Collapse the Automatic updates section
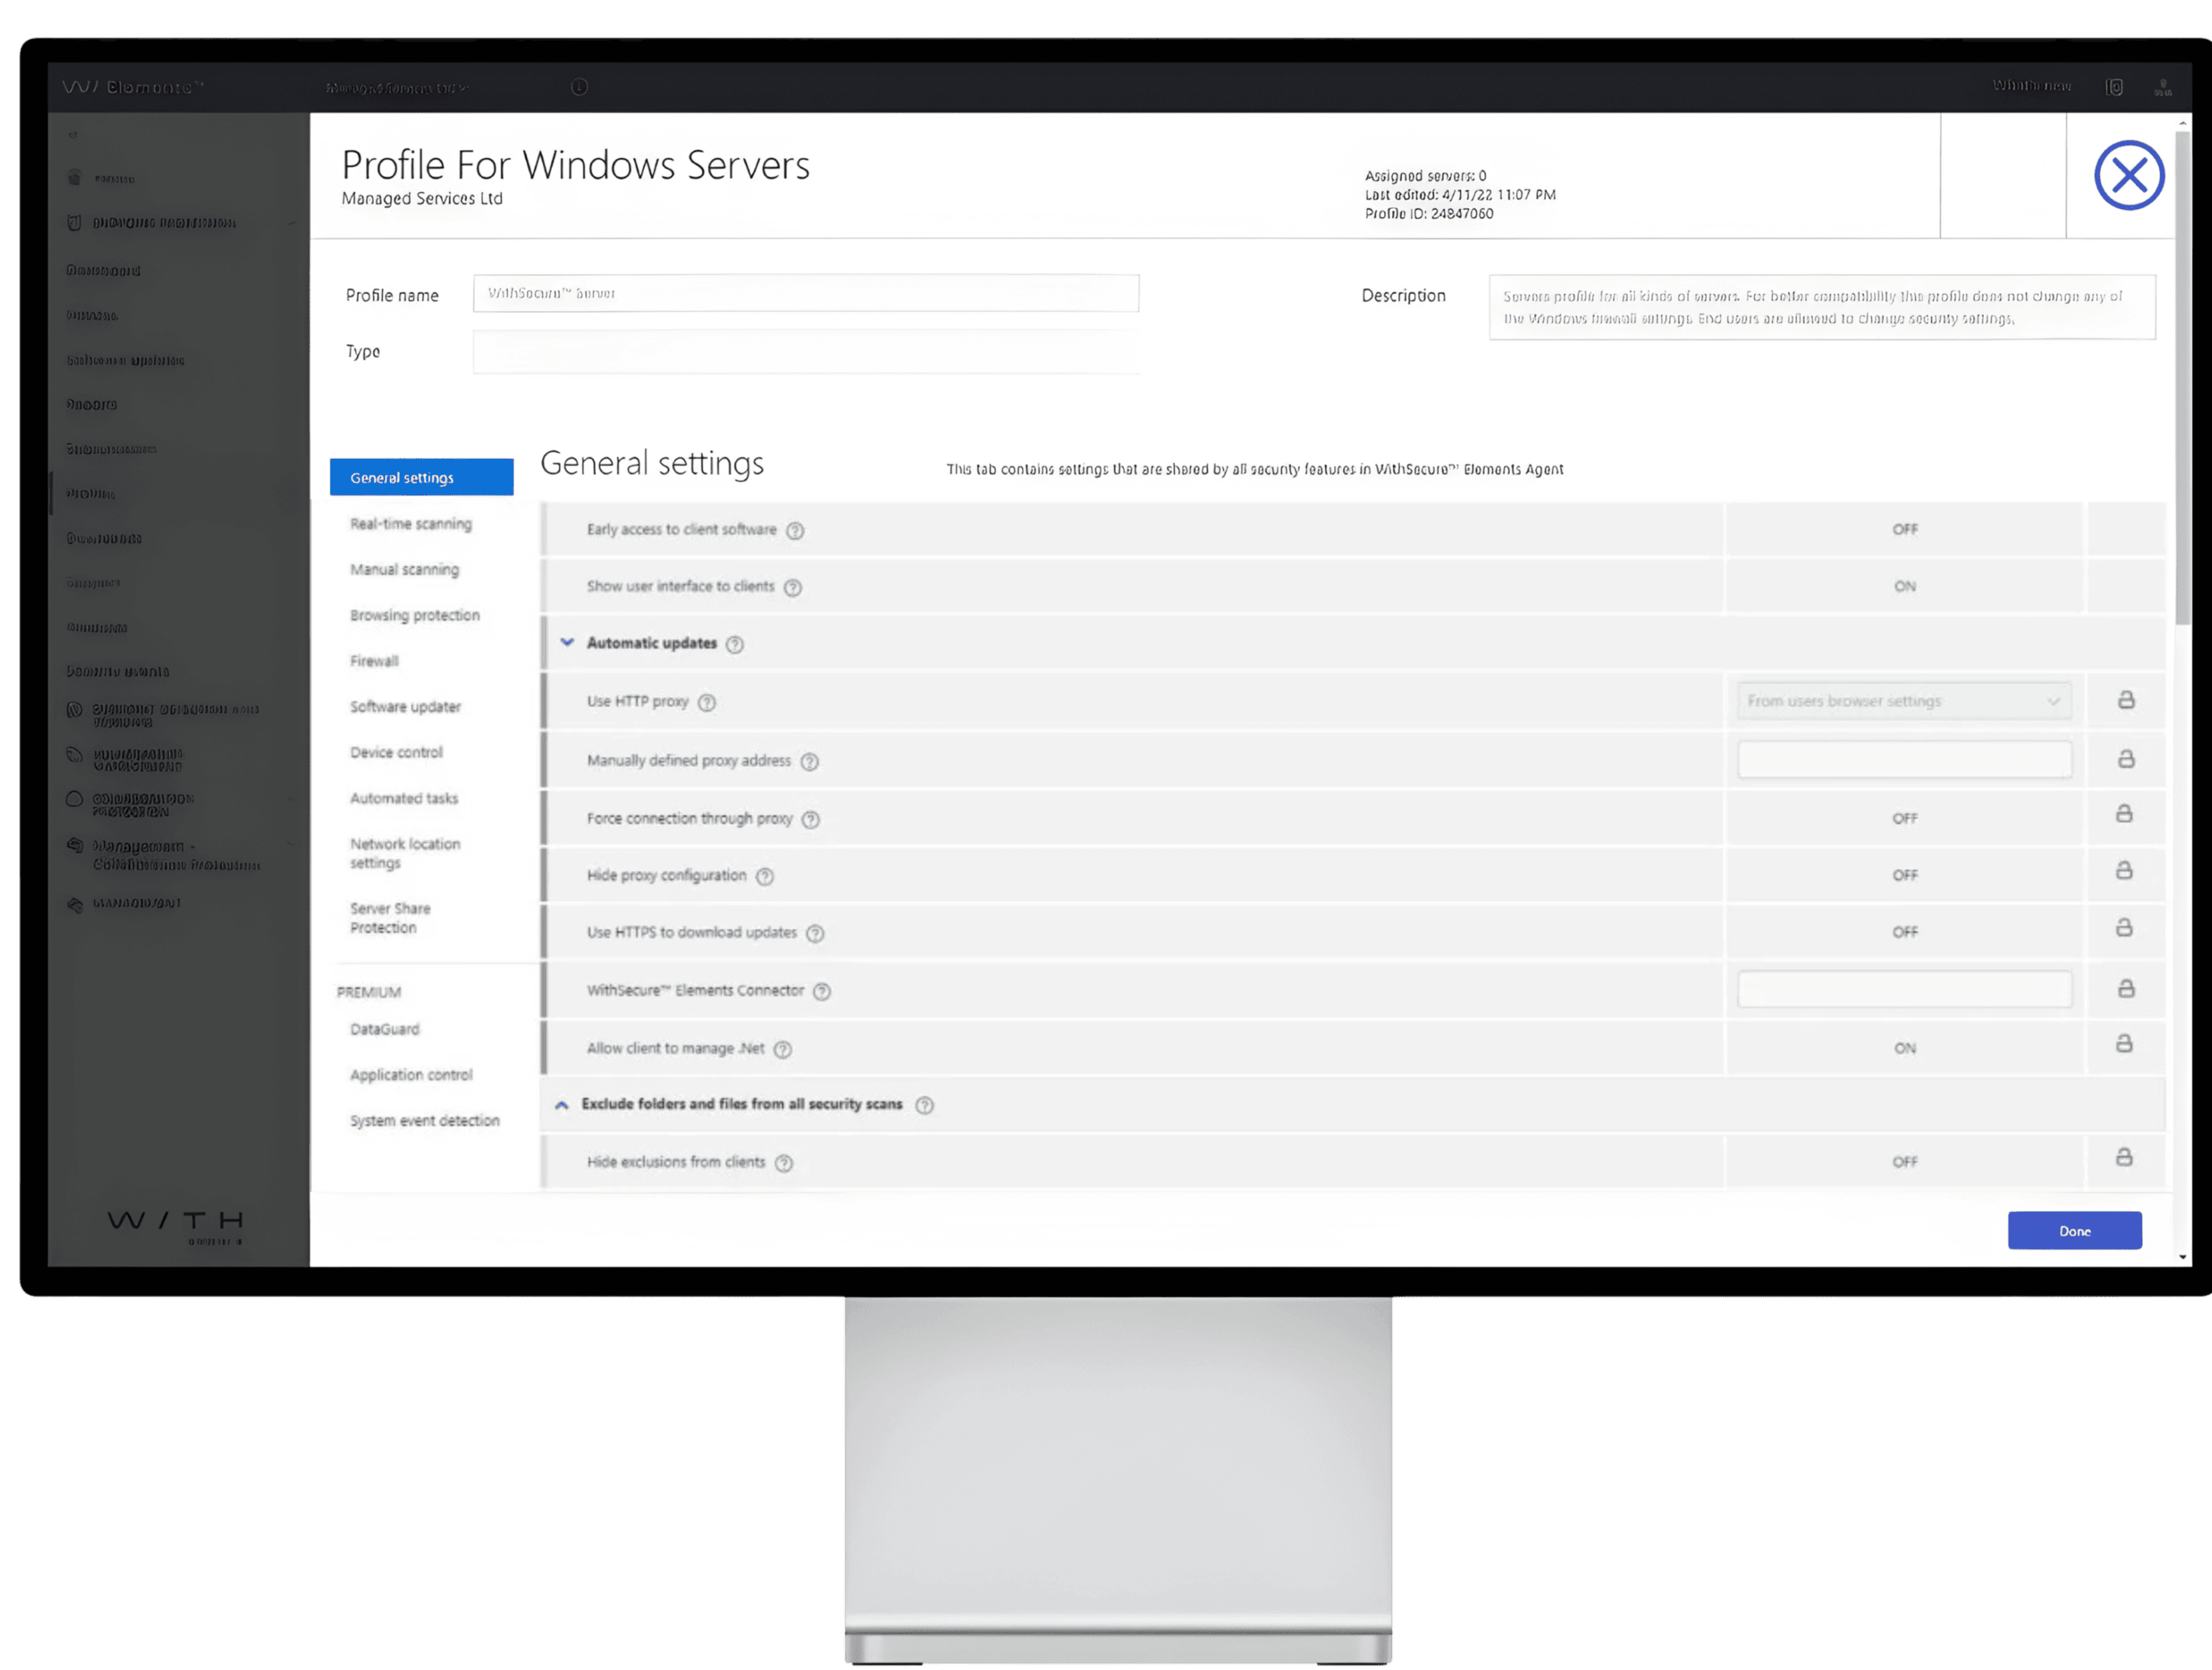Image resolution: width=2212 pixels, height=1670 pixels. [567, 643]
